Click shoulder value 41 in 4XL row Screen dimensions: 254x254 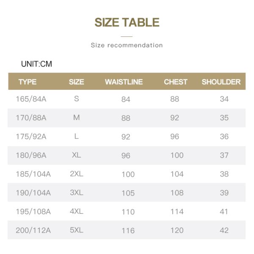[224, 211]
